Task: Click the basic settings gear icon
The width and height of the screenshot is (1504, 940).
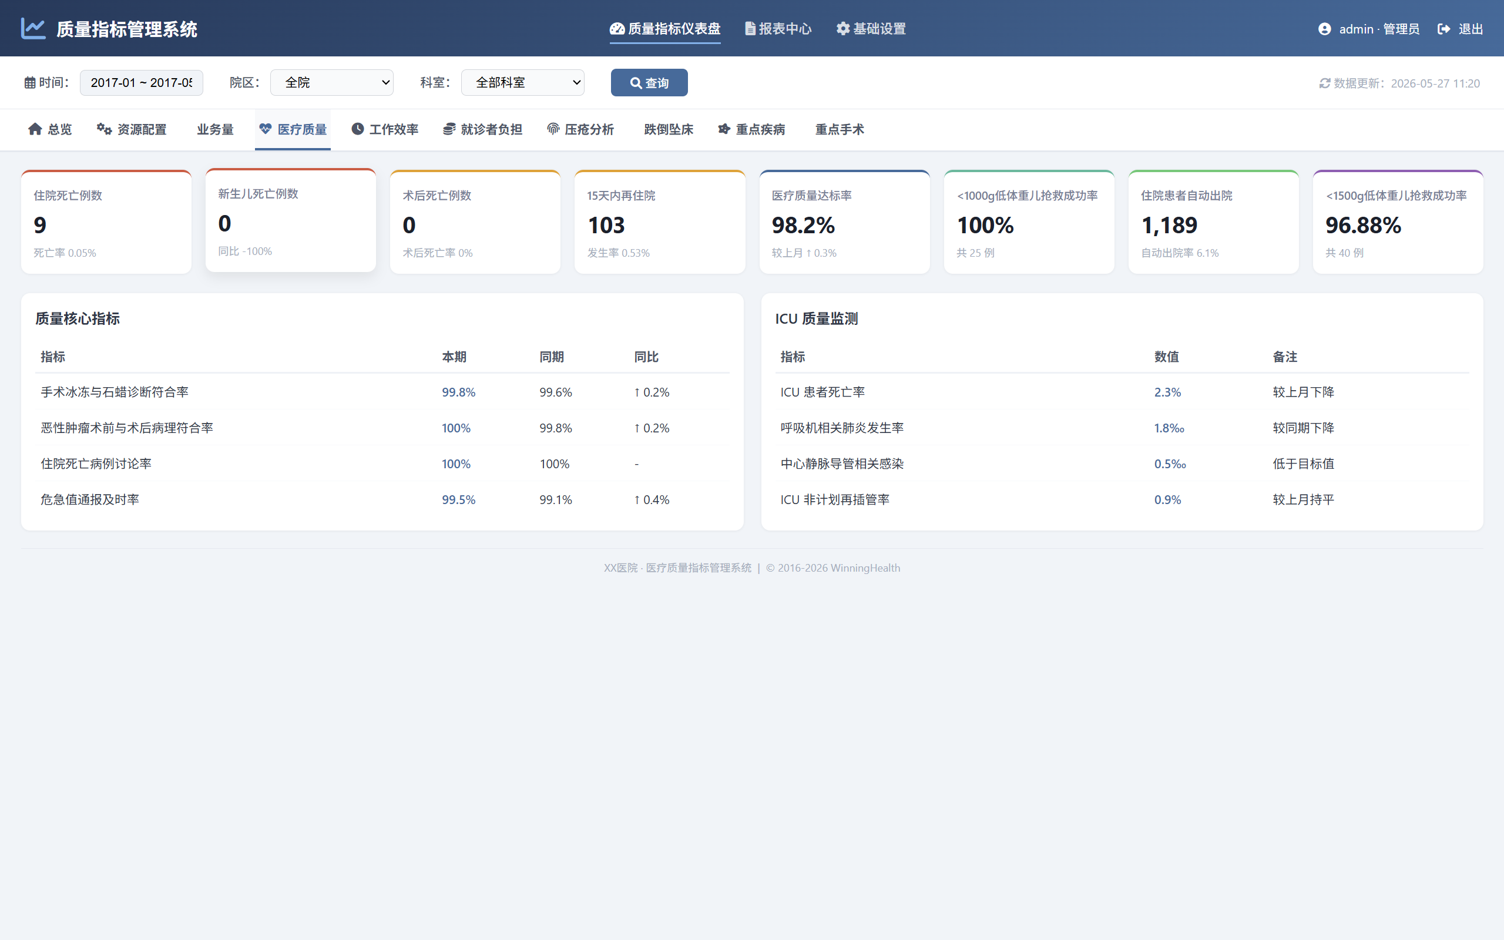Action: [x=842, y=29]
